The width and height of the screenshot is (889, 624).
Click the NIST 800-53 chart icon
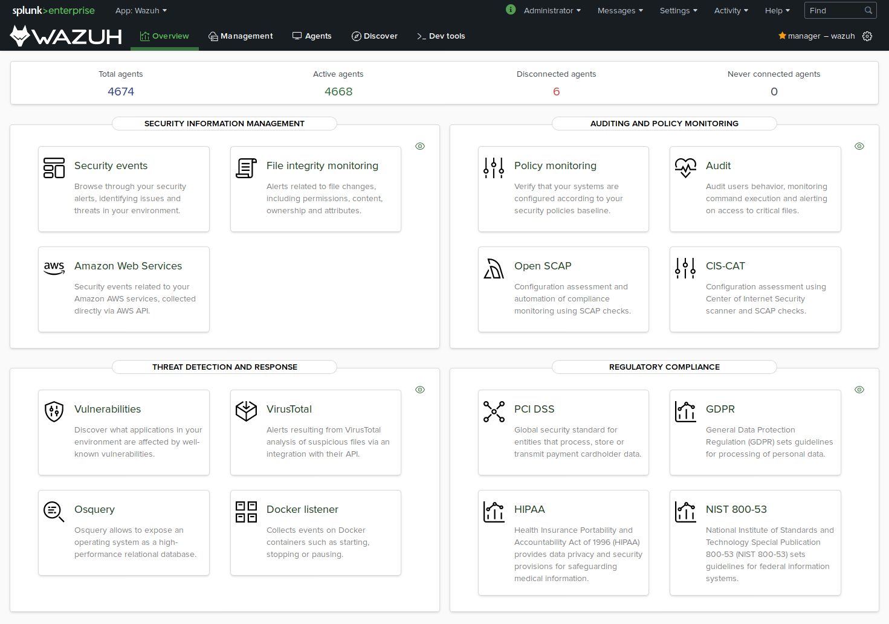(685, 512)
